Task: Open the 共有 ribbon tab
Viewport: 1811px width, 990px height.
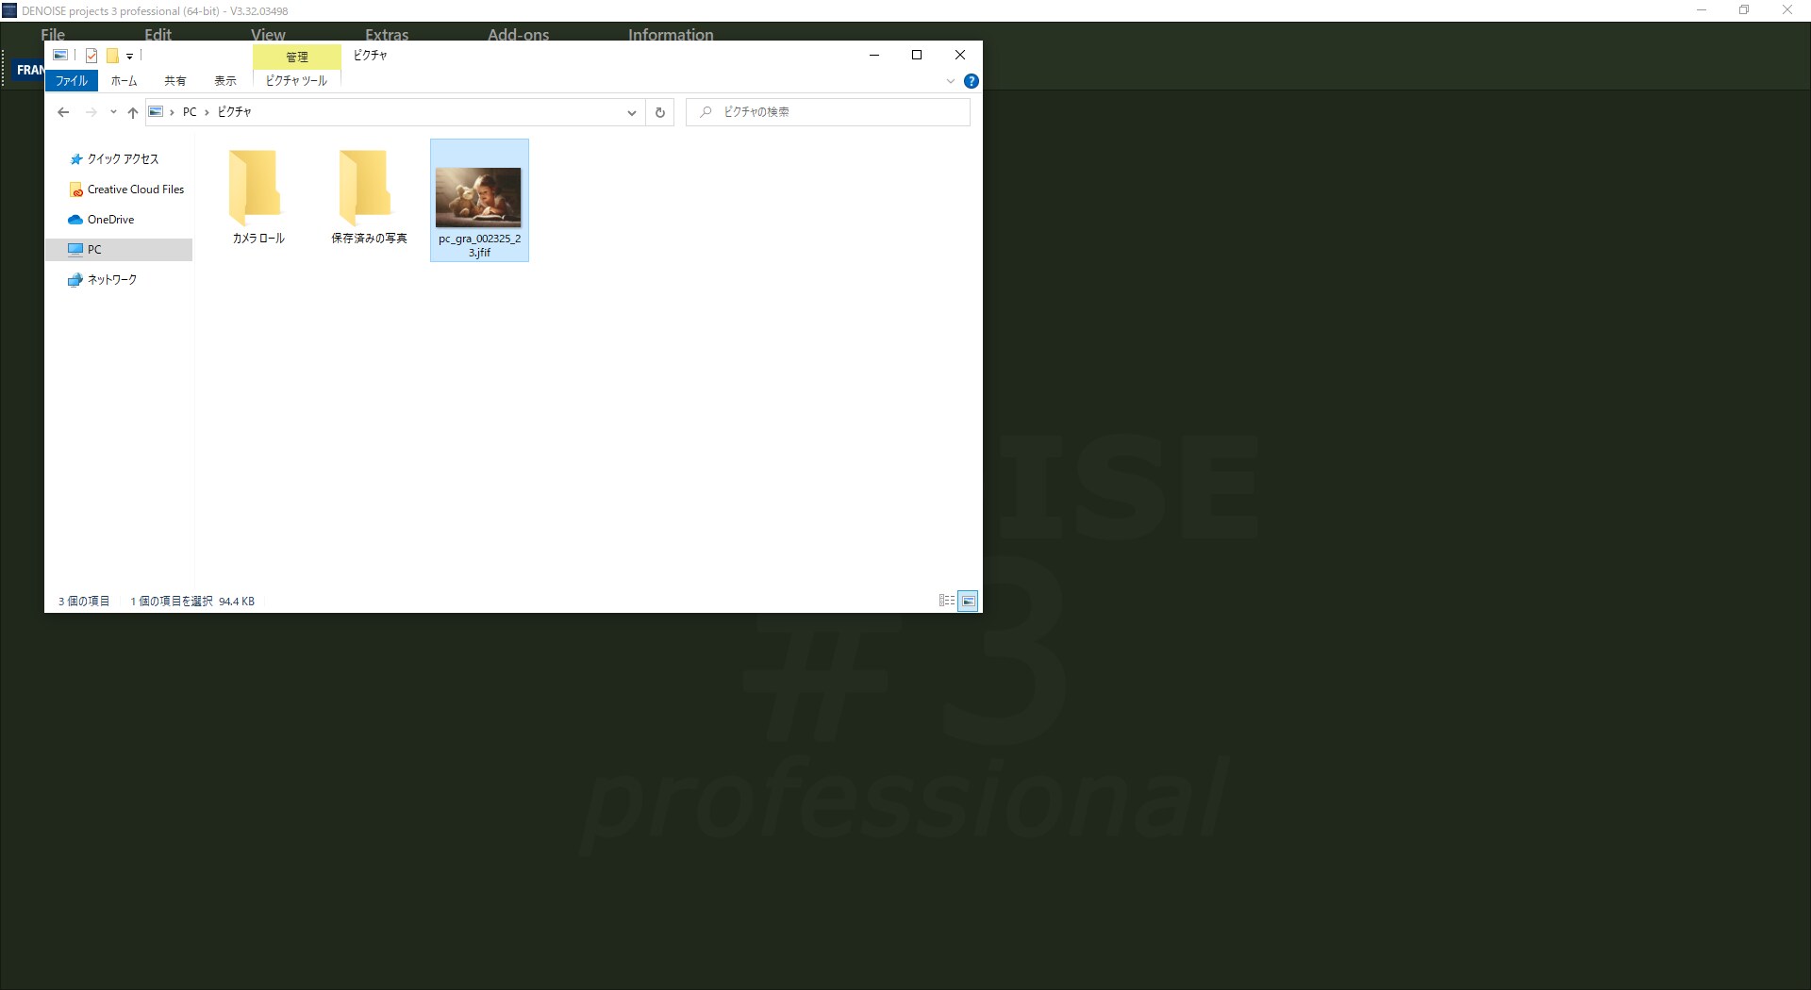Action: [174, 81]
